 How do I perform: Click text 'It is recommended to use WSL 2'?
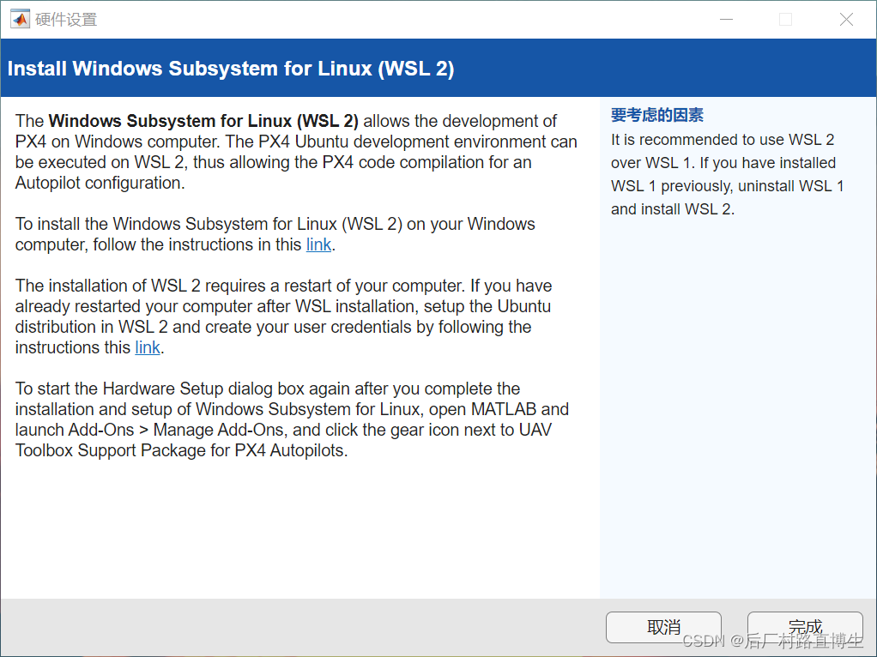(722, 140)
